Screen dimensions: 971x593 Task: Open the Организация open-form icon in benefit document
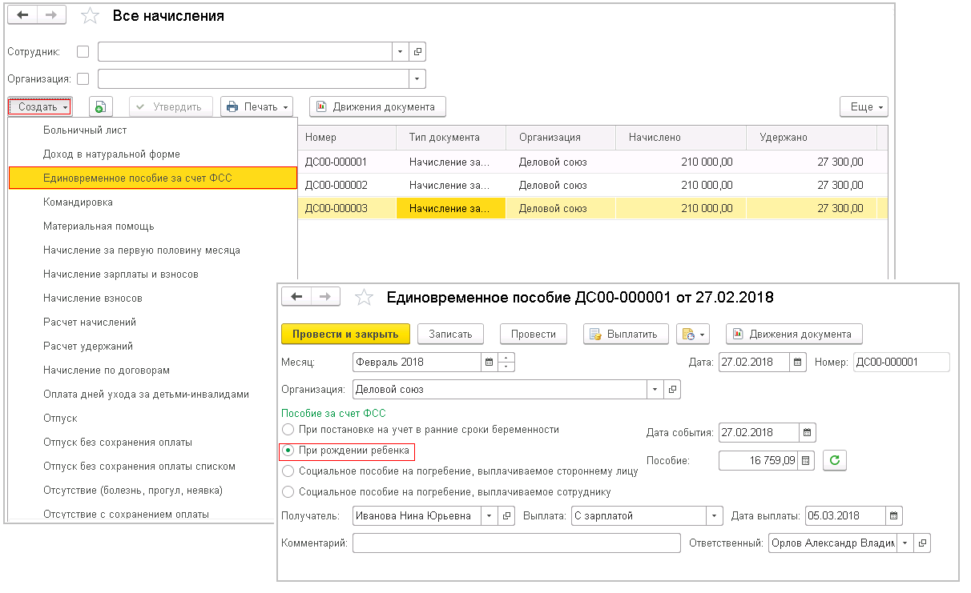tap(672, 390)
